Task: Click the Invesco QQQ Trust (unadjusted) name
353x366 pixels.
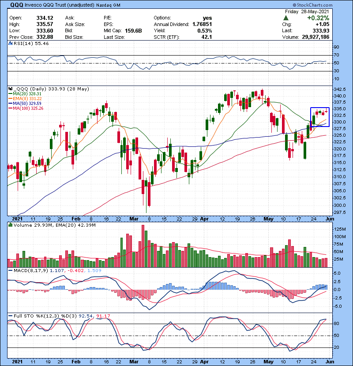Action: [60, 5]
